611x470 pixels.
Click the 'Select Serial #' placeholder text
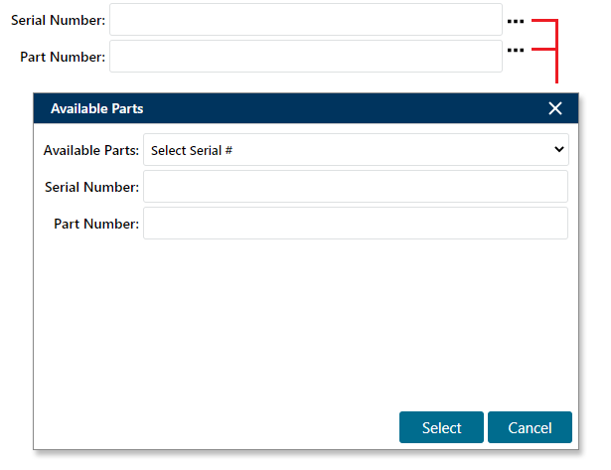point(192,150)
